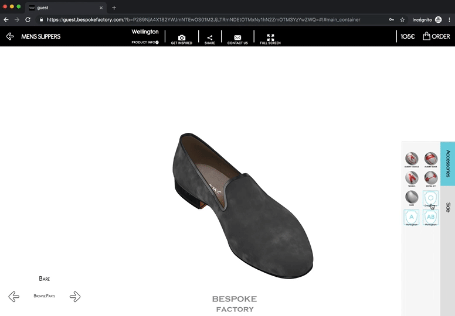Select the Albert Tassels accessory
Viewport: 455px width, 316px height.
(x=412, y=159)
